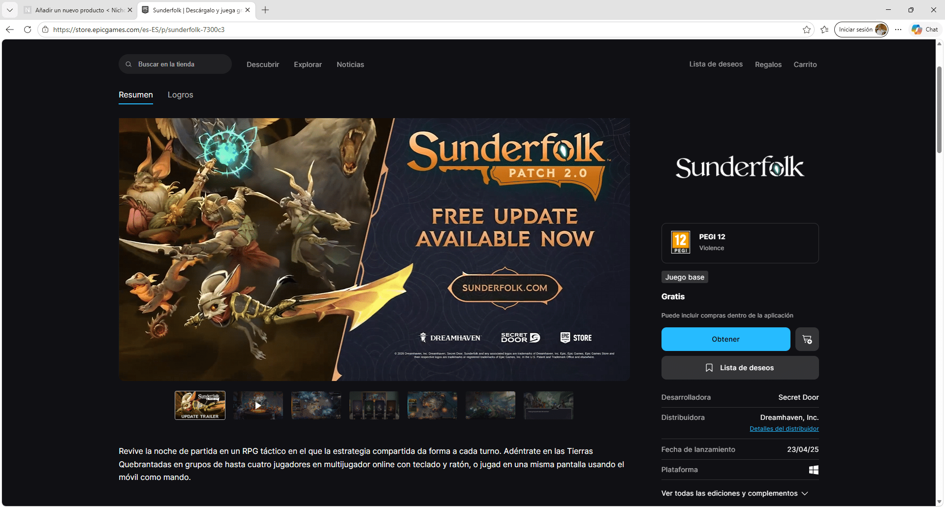This screenshot has width=945, height=508.
Task: Click the browser back arrow
Action: pos(10,30)
